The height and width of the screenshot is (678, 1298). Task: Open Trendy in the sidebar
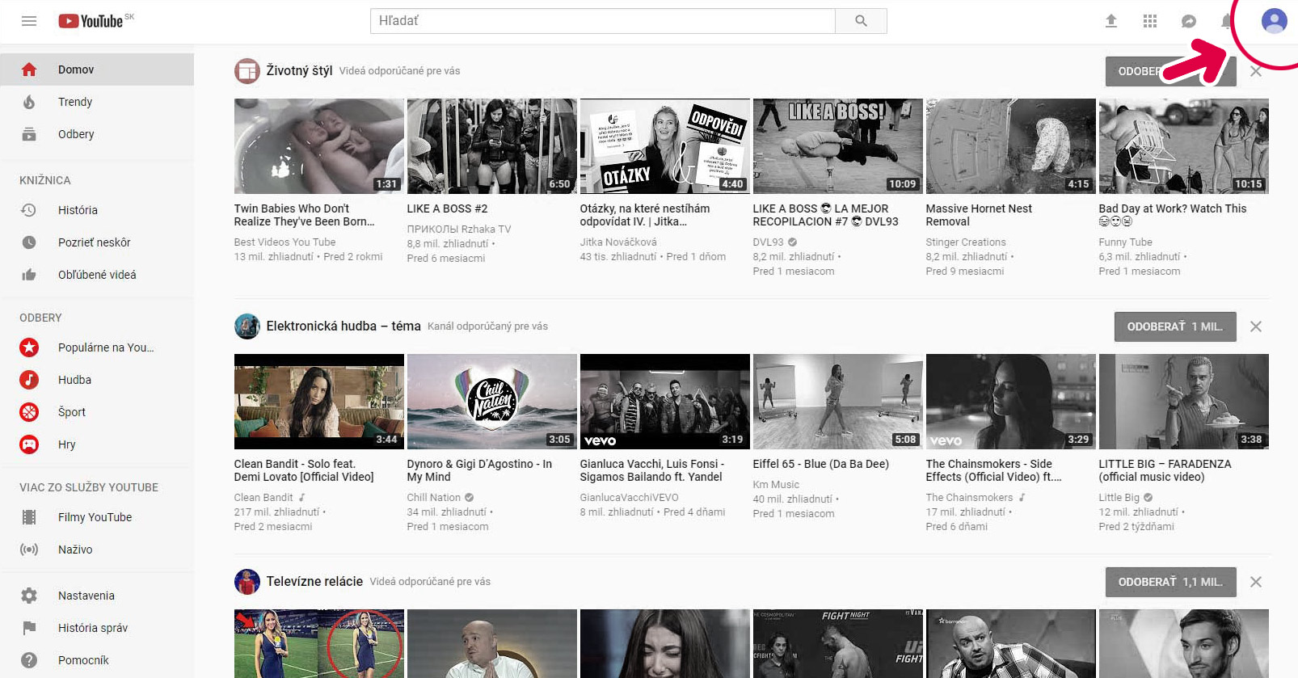[97, 102]
